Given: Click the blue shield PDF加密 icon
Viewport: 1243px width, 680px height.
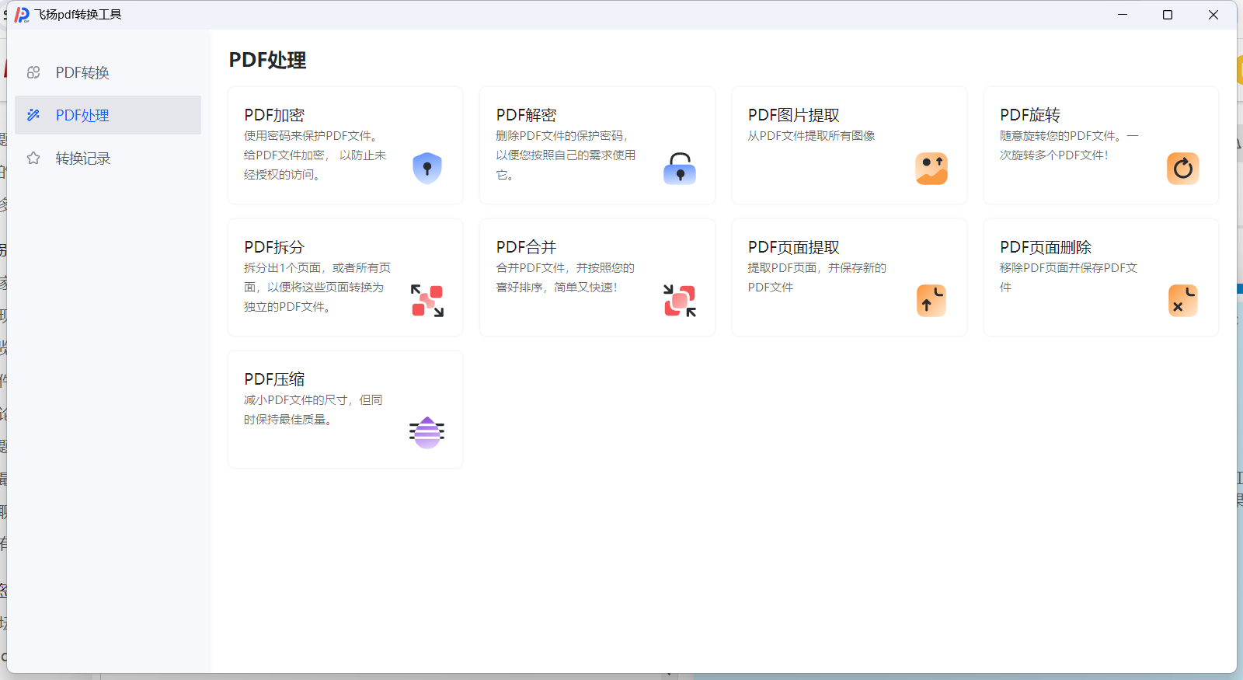Looking at the screenshot, I should coord(427,168).
